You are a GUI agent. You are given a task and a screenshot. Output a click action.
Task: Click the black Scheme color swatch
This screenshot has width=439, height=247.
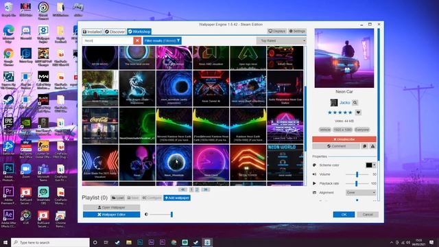click(369, 165)
